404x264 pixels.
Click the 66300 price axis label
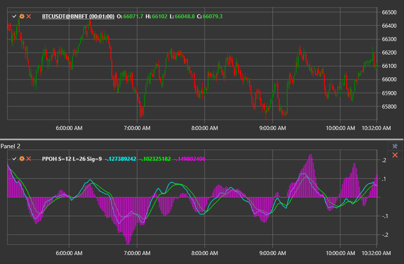(389, 39)
